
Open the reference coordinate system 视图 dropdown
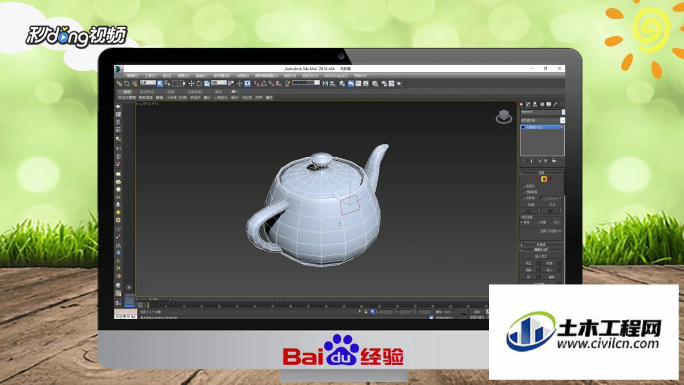point(219,83)
